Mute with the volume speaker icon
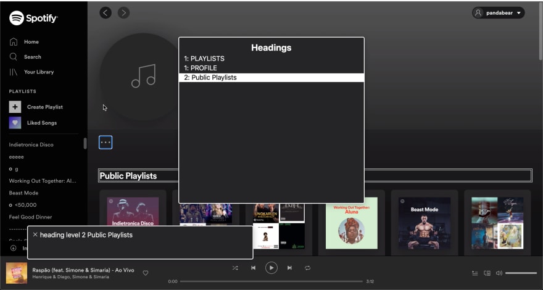Viewport: 543px width, 290px height. pyautogui.click(x=499, y=273)
